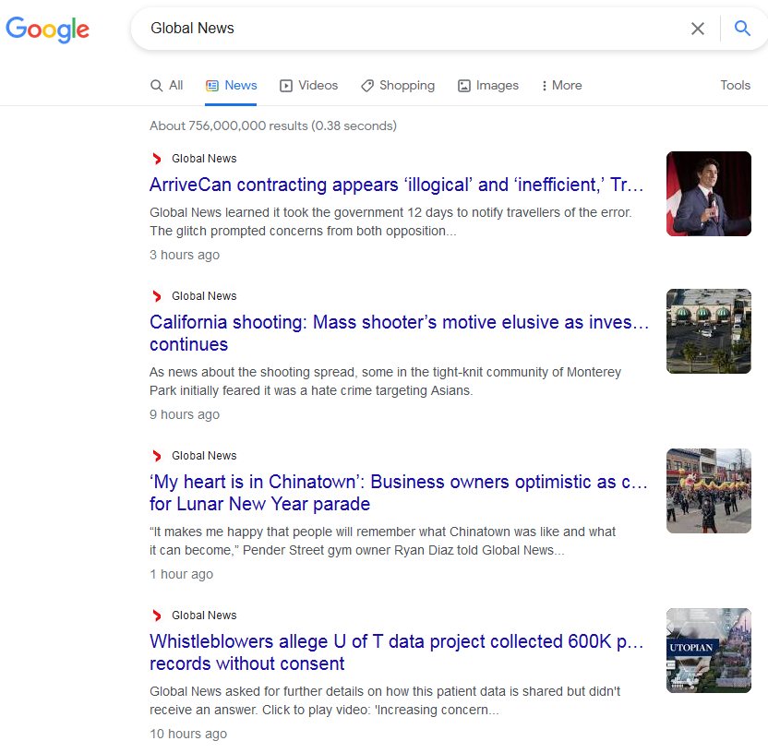Click snippet 'Global News asked for further details'
The width and height of the screenshot is (768, 753).
(x=385, y=700)
